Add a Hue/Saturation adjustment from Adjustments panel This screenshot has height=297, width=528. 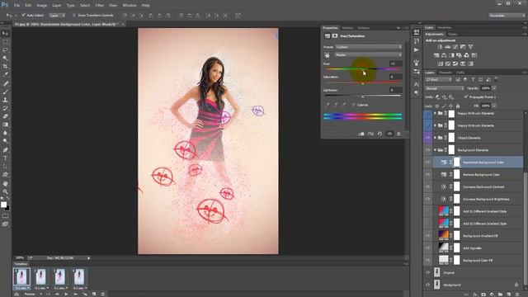436,55
